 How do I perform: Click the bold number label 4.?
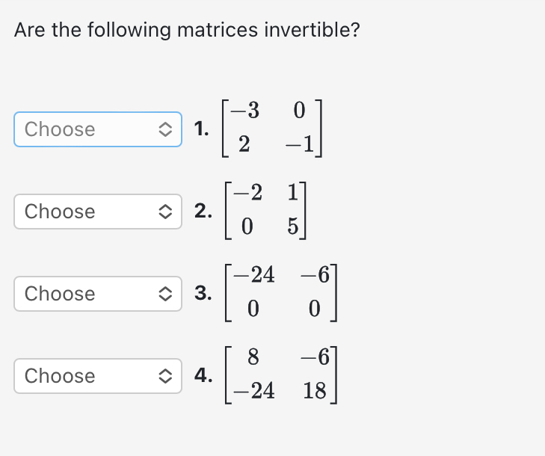click(203, 375)
